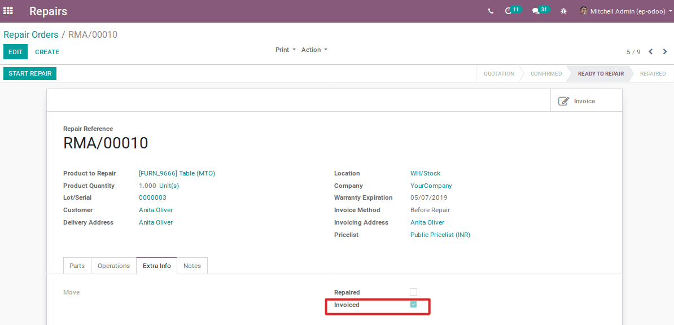Click the Invoice pencil-note icon
674x325 pixels.
point(563,101)
